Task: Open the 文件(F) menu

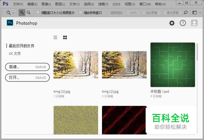Action: pyautogui.click(x=18, y=4)
